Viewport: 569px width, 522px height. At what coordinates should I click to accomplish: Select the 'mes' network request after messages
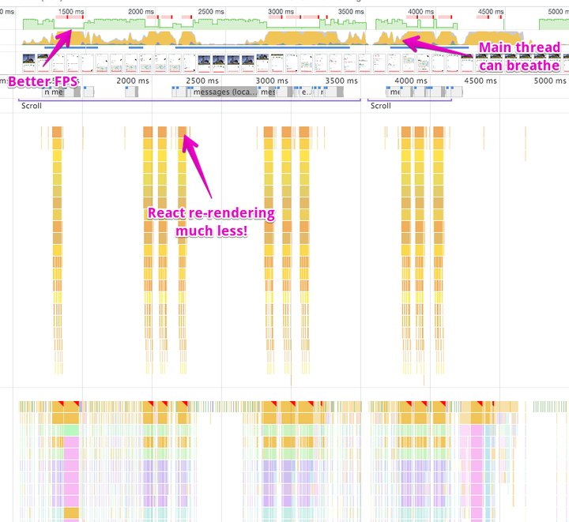coord(268,92)
